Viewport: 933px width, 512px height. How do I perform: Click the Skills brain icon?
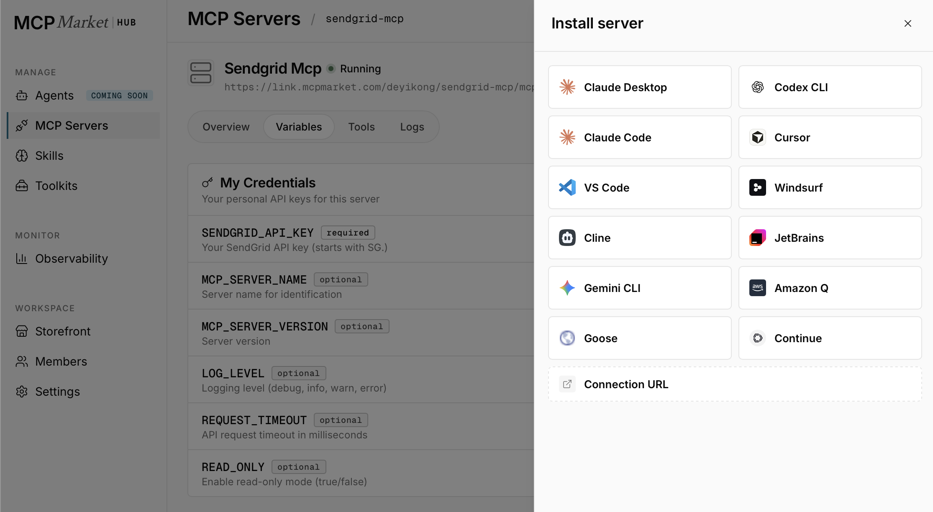point(22,156)
